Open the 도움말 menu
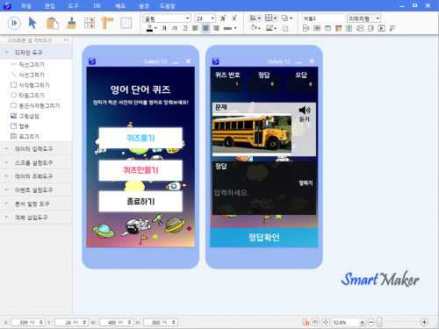This screenshot has width=439, height=329. click(168, 5)
